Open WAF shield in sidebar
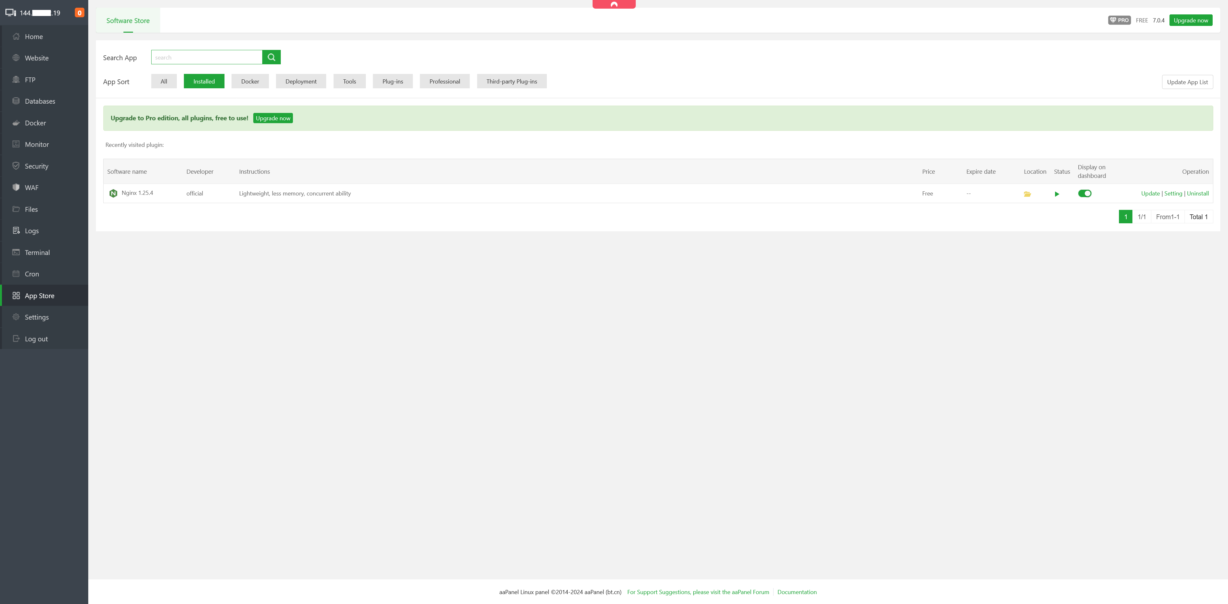Image resolution: width=1228 pixels, height=604 pixels. (x=31, y=188)
